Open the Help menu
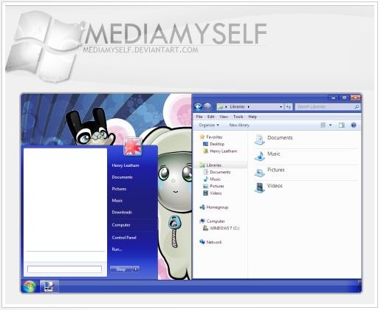This screenshot has width=381, height=310. click(253, 117)
